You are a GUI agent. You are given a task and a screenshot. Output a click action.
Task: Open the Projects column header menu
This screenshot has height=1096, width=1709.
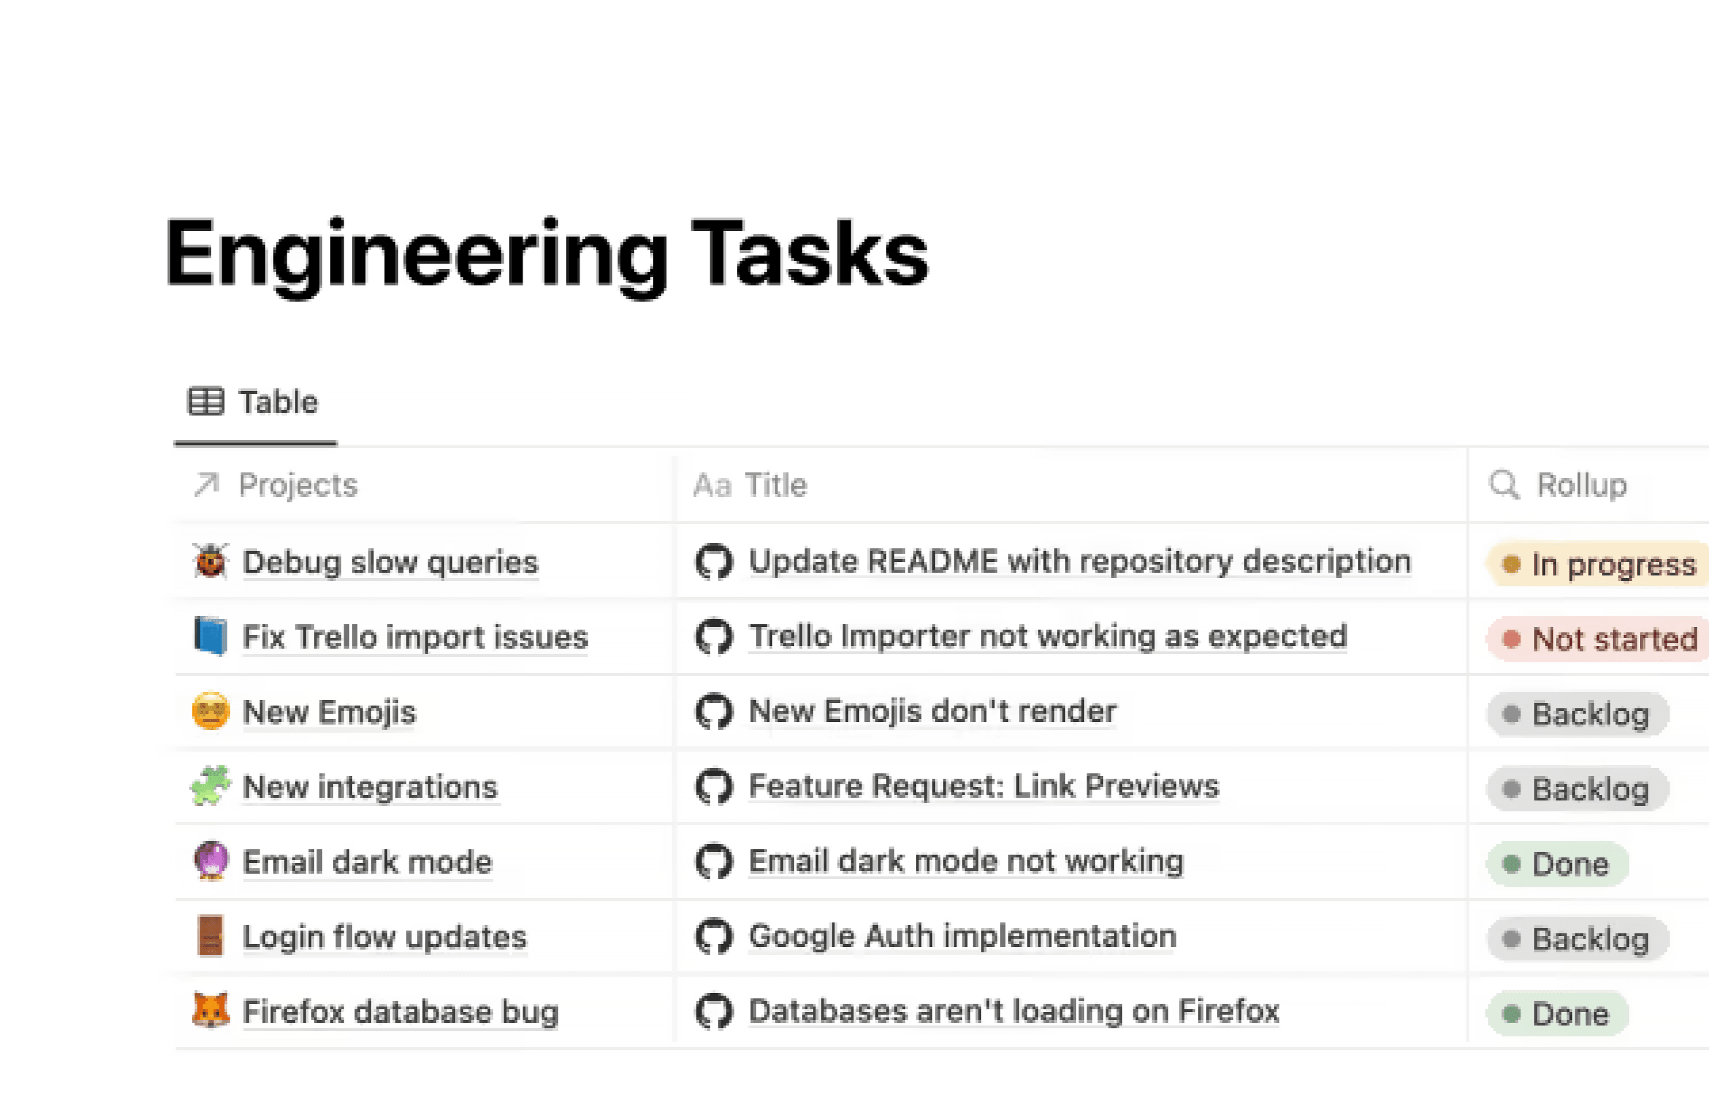pos(298,485)
